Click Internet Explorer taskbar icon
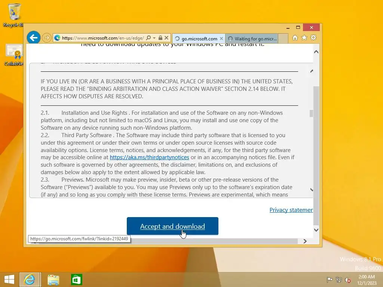 pyautogui.click(x=30, y=280)
